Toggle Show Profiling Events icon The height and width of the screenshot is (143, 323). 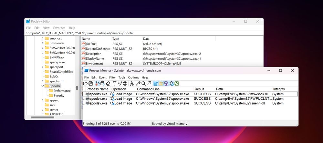[177, 84]
